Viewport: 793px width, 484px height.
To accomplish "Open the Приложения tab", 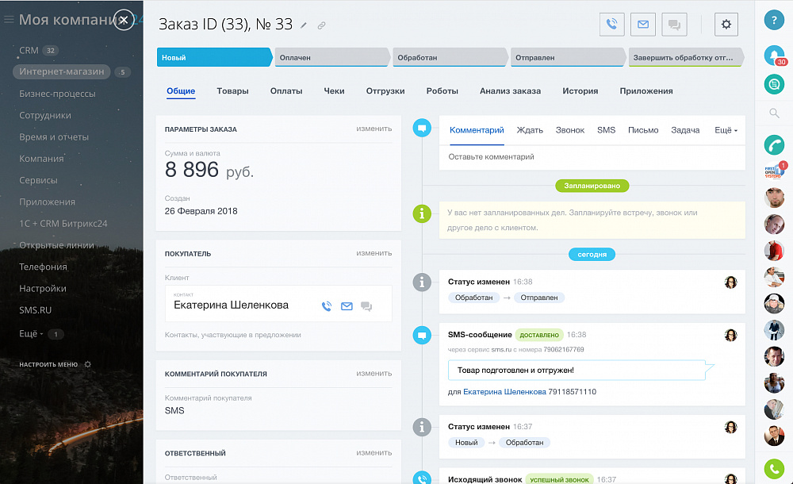I will [646, 91].
